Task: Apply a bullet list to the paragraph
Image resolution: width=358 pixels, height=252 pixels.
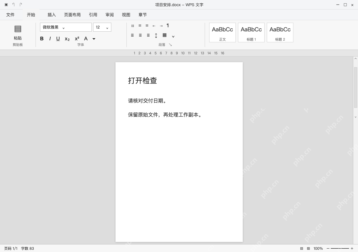Action: coord(133,26)
